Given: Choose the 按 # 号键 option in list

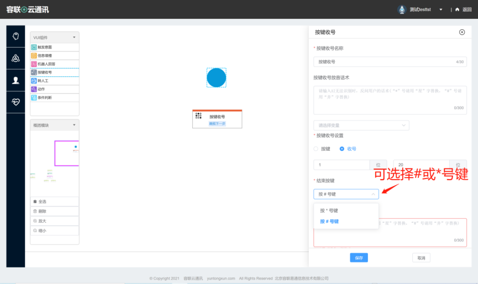Looking at the screenshot, I should [346, 222].
